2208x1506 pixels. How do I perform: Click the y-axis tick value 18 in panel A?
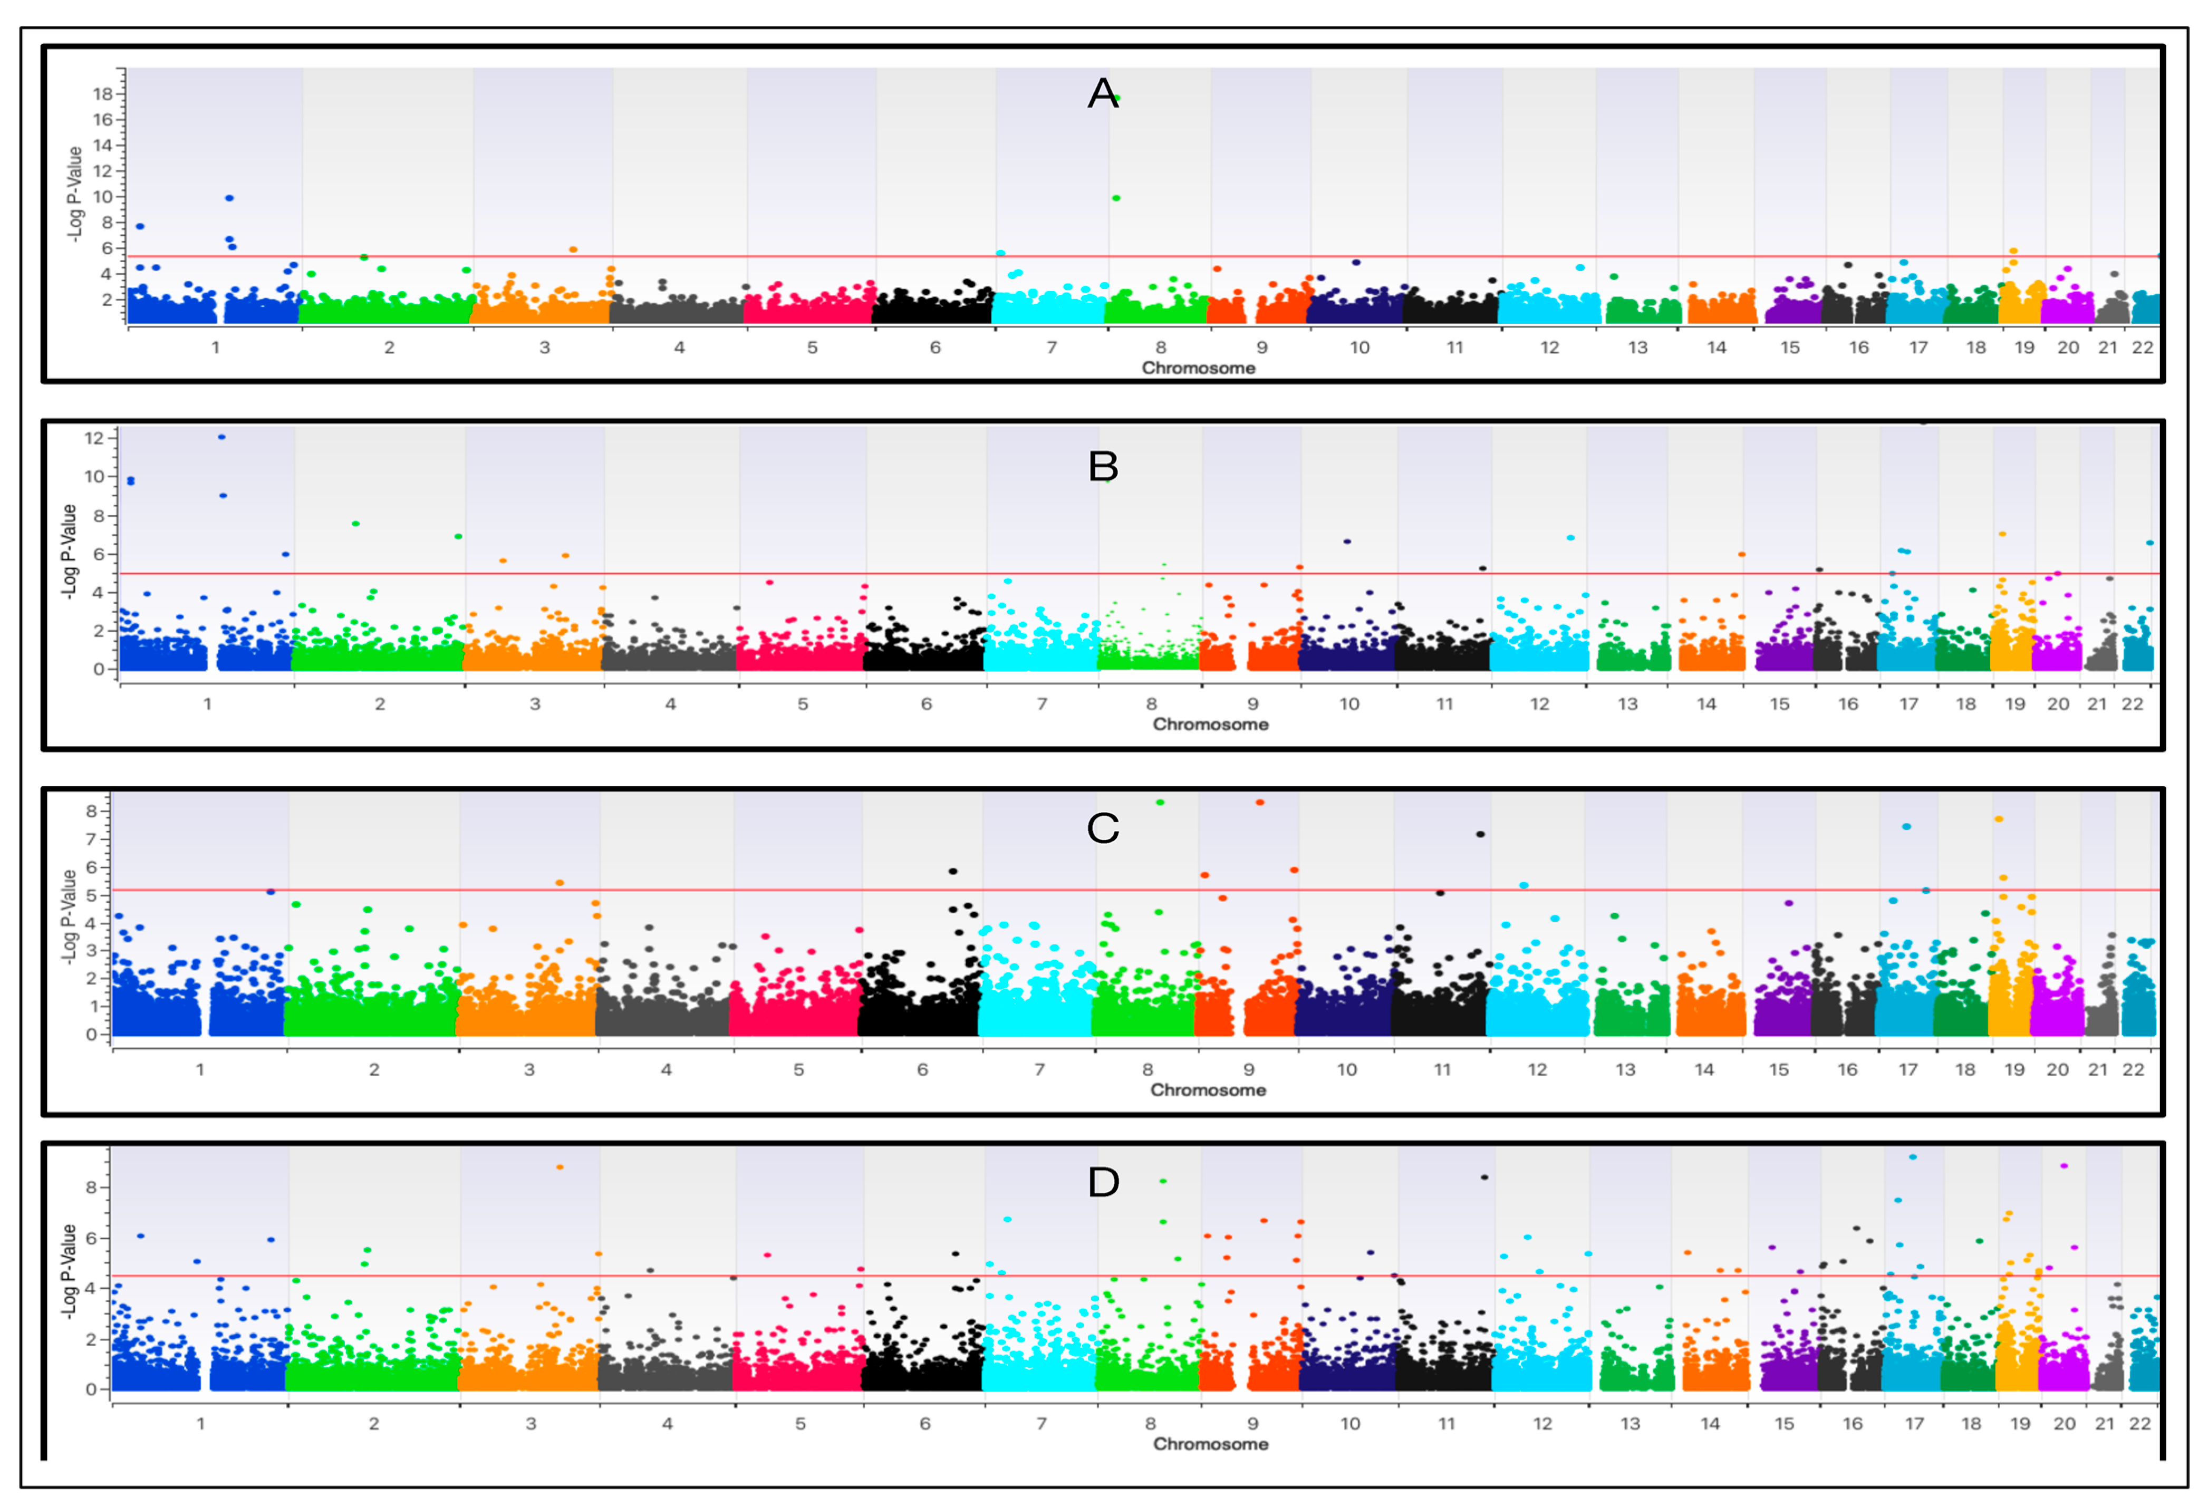[103, 93]
